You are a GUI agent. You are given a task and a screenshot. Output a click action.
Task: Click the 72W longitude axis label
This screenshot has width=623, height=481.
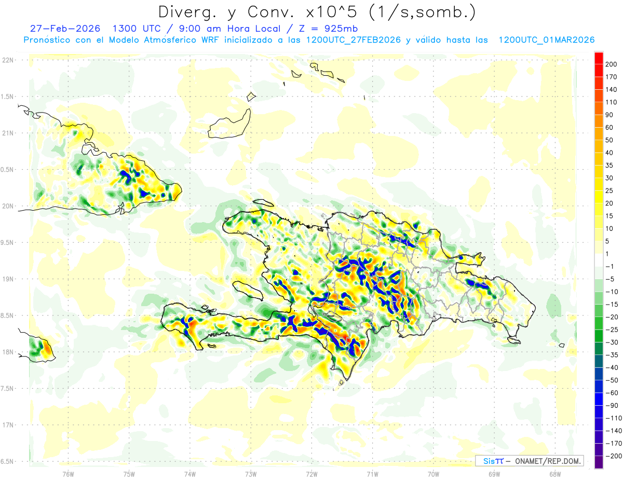click(311, 474)
